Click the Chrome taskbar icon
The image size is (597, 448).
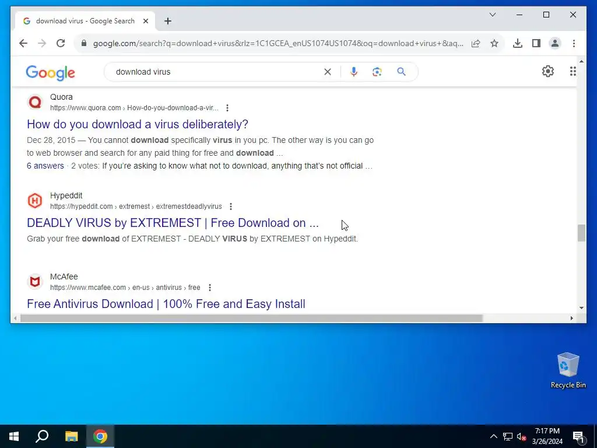tap(100, 436)
